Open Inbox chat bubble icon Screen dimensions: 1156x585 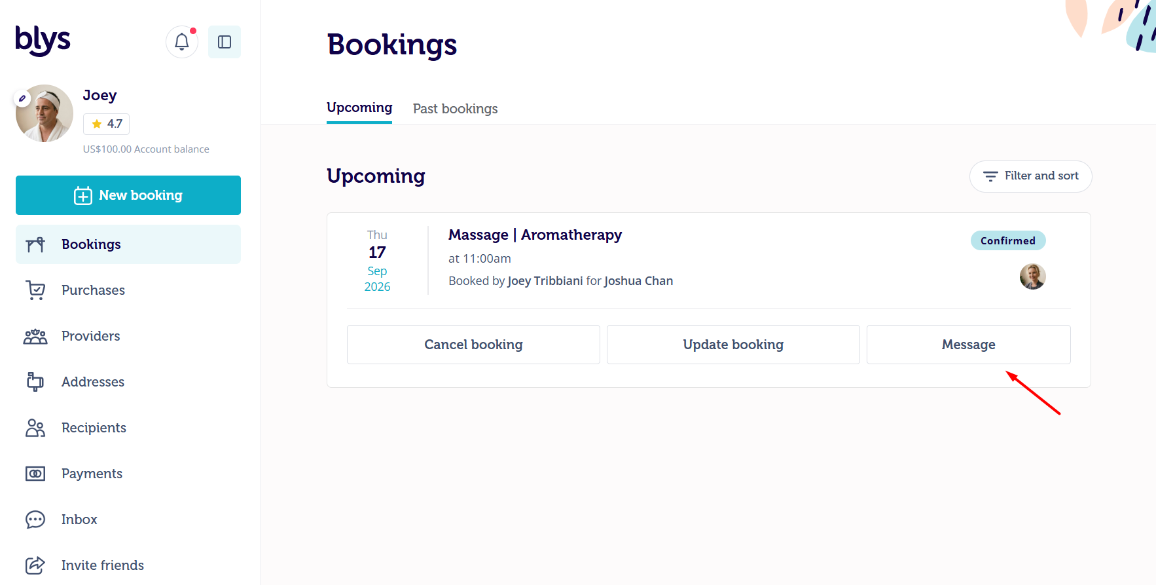pyautogui.click(x=35, y=519)
